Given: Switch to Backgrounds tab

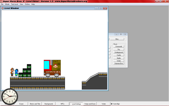Looking at the screenshot, I should [x=49, y=104].
